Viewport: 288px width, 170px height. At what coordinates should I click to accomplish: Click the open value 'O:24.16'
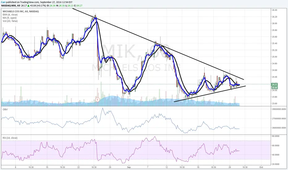pos(51,6)
